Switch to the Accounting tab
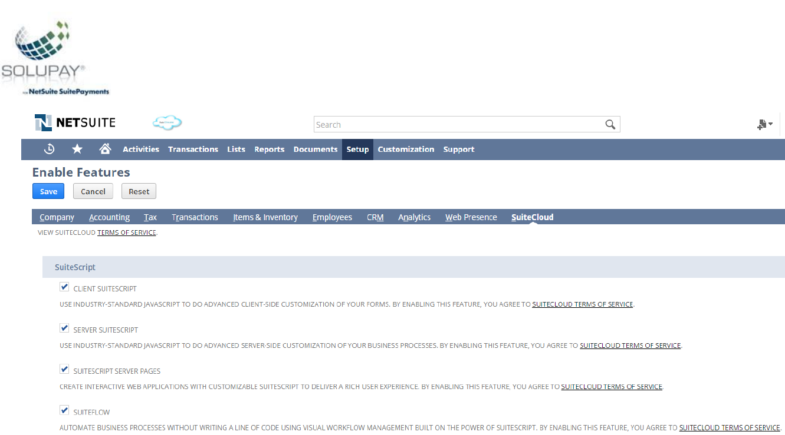785x435 pixels. 110,217
